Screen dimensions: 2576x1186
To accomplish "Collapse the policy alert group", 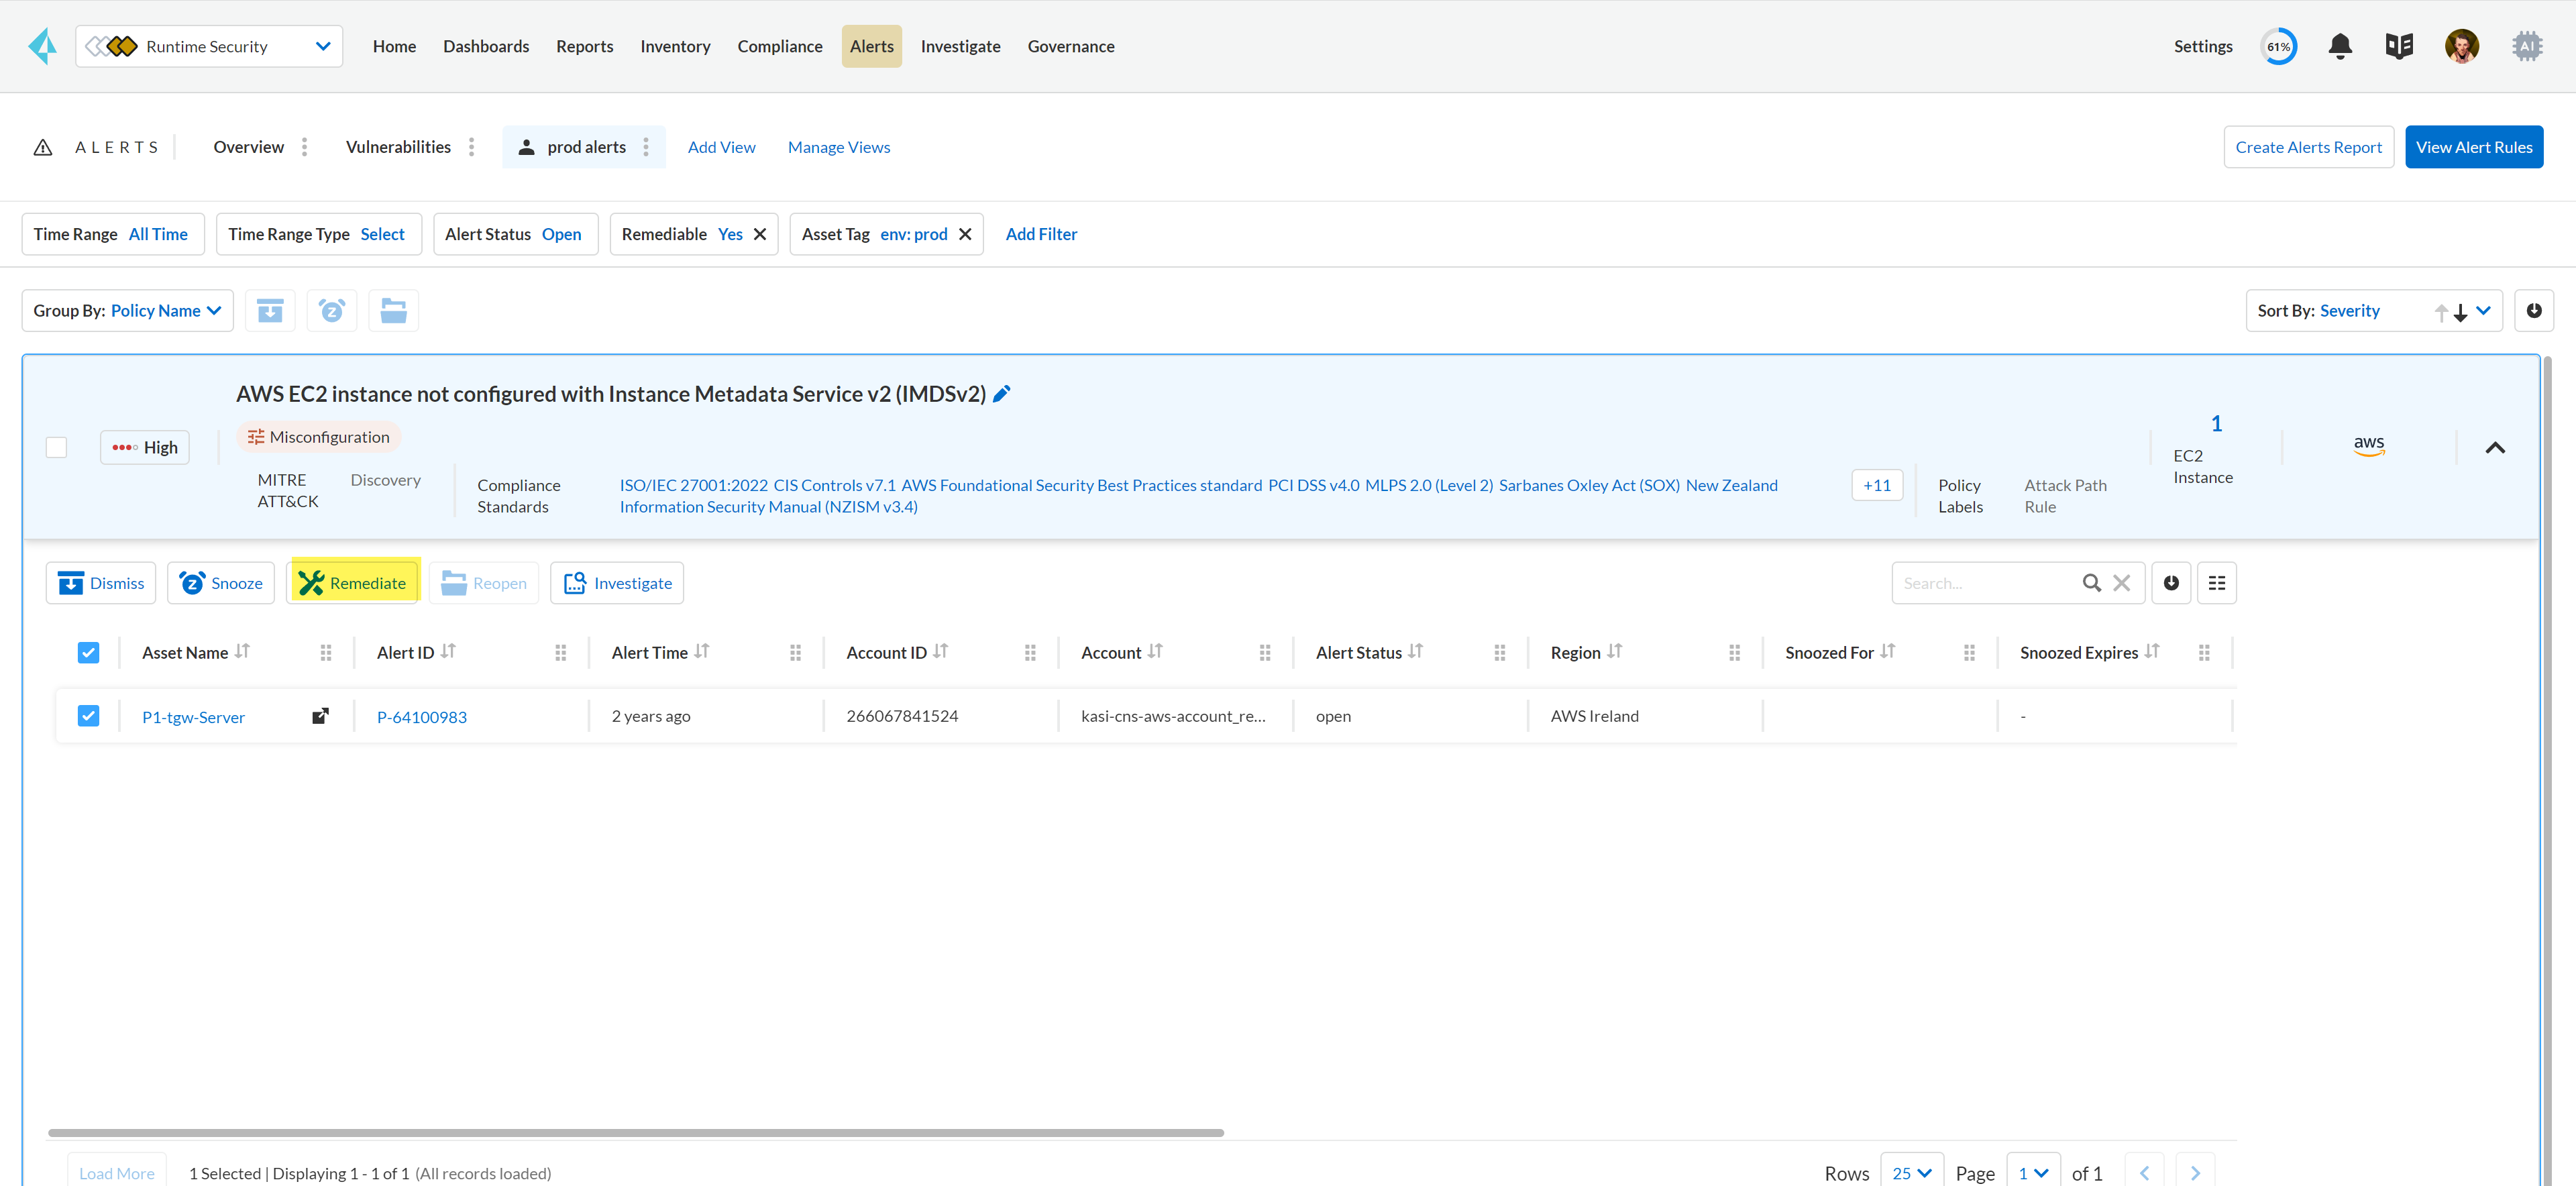I will click(2495, 447).
